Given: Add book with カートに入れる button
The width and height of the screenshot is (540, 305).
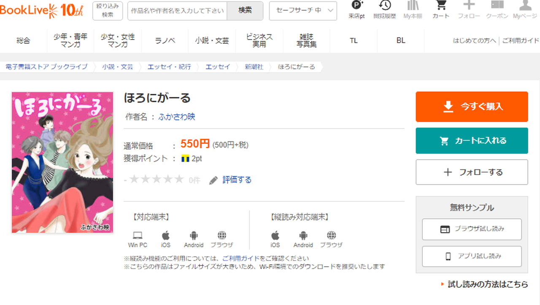Looking at the screenshot, I should 472,141.
